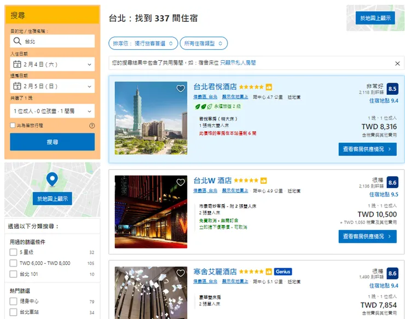Image resolution: width=405 pixels, height=319 pixels.
Task: Open the entrance photo of 台北W 酒店
Action: [x=151, y=212]
